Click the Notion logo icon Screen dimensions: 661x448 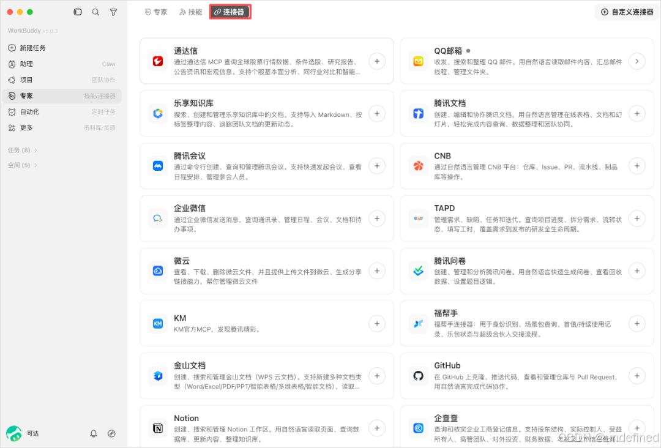click(158, 428)
